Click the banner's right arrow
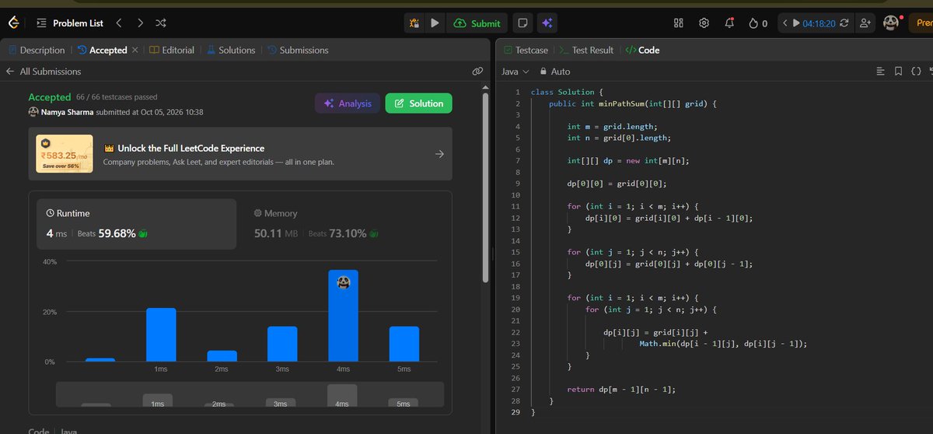Viewport: 933px width, 434px height. tap(439, 154)
